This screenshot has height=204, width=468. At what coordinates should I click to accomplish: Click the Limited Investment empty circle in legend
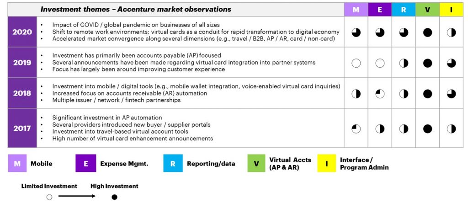tap(49, 197)
